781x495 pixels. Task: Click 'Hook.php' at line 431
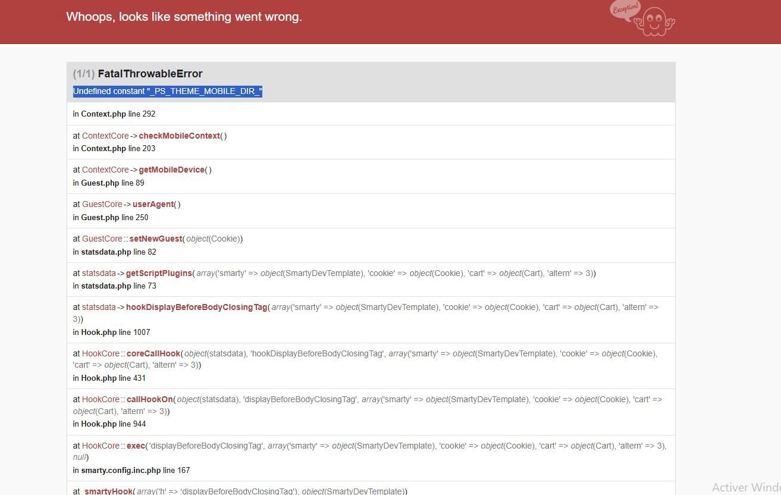[x=99, y=378]
